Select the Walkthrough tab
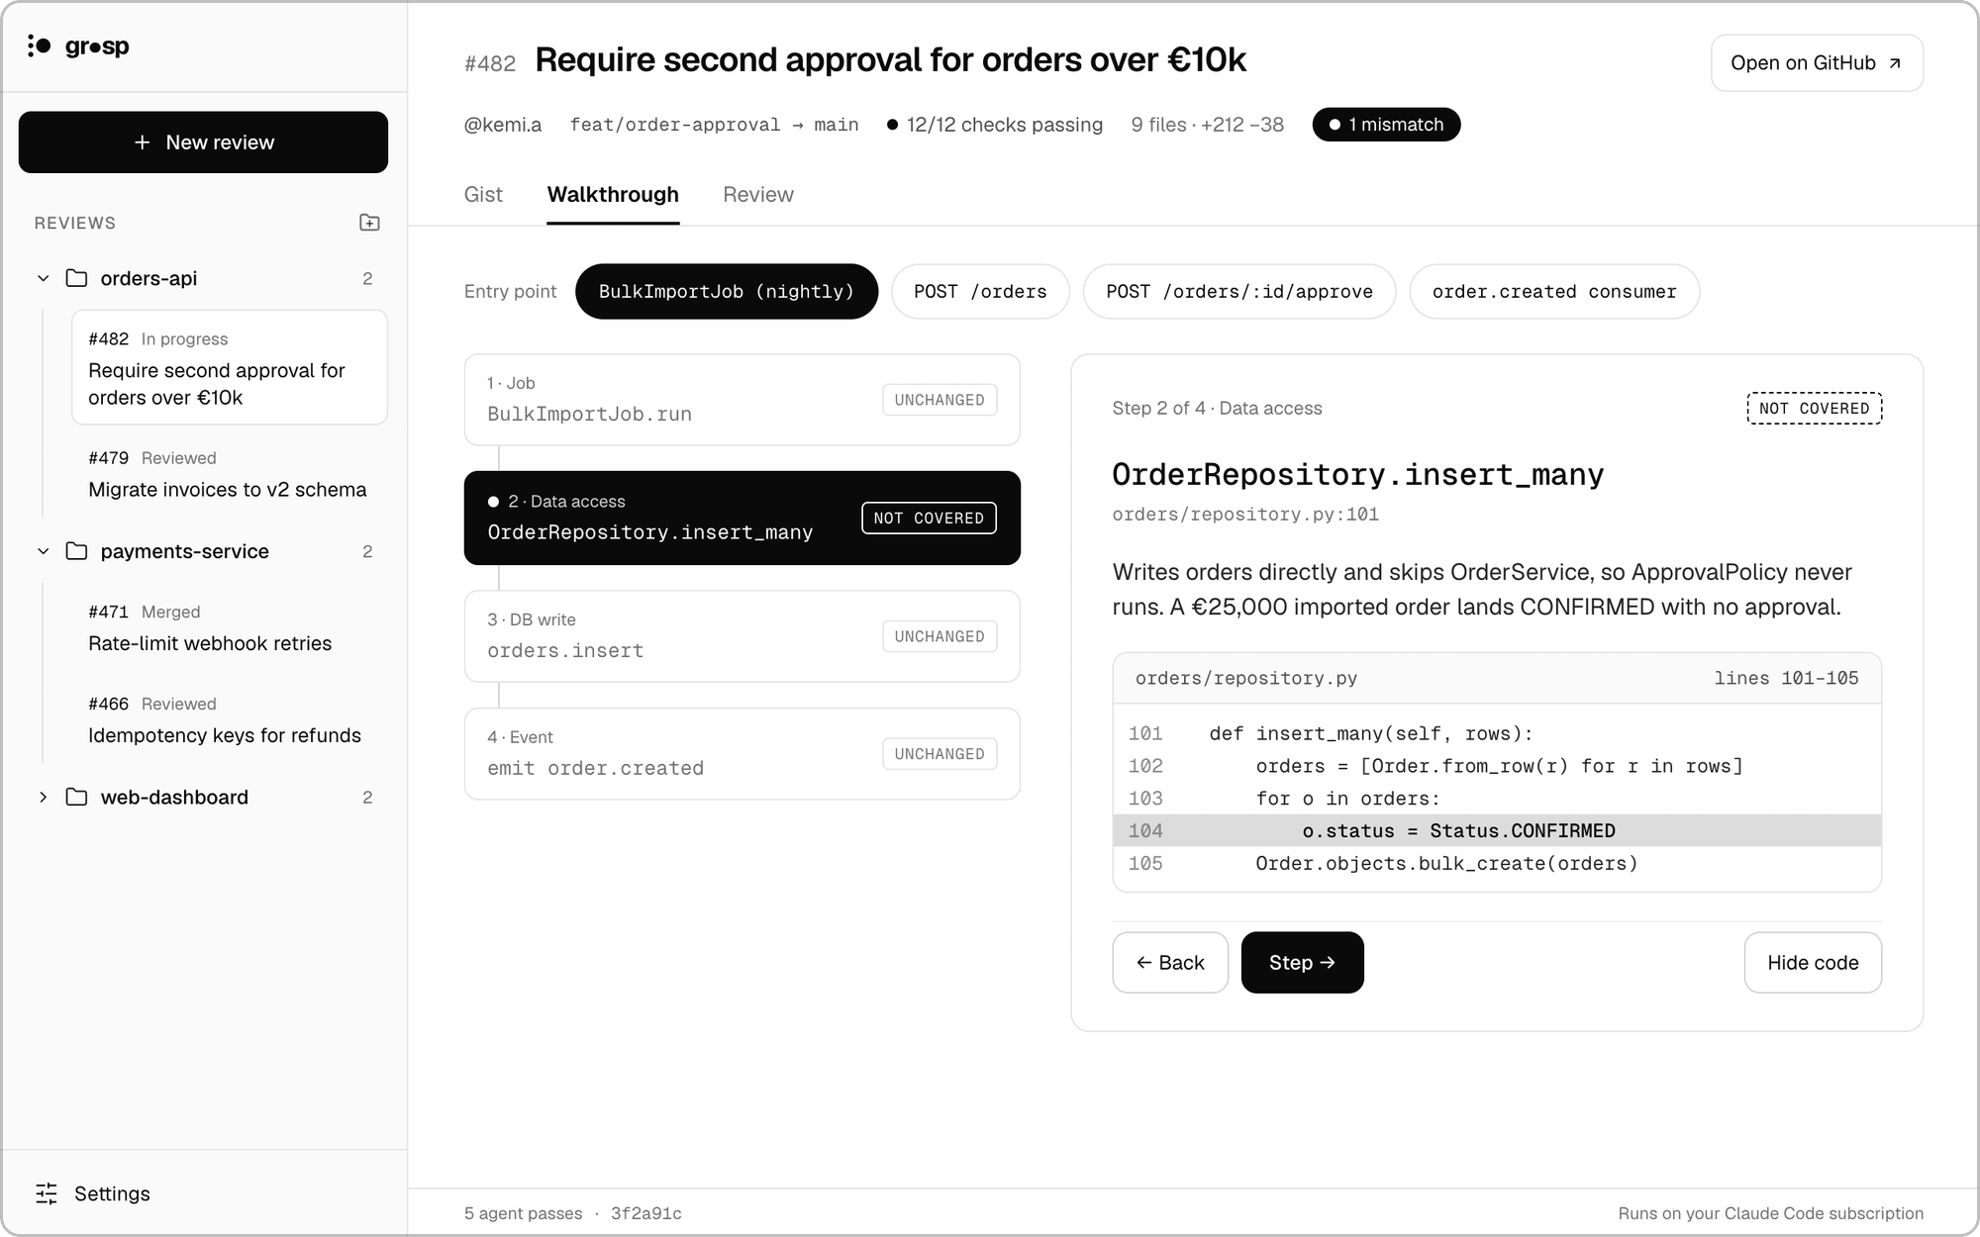The width and height of the screenshot is (1980, 1237). (x=613, y=195)
